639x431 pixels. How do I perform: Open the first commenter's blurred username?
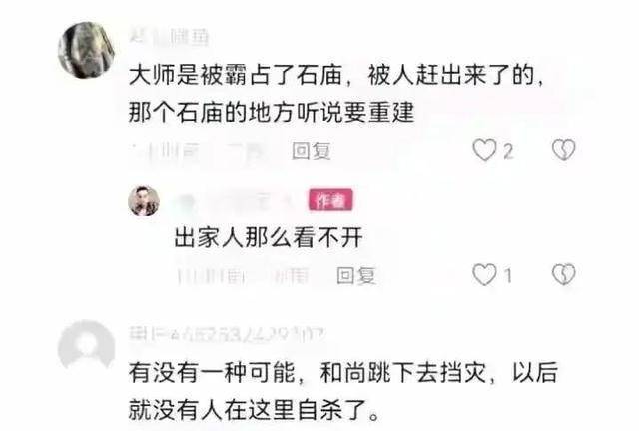click(x=169, y=38)
